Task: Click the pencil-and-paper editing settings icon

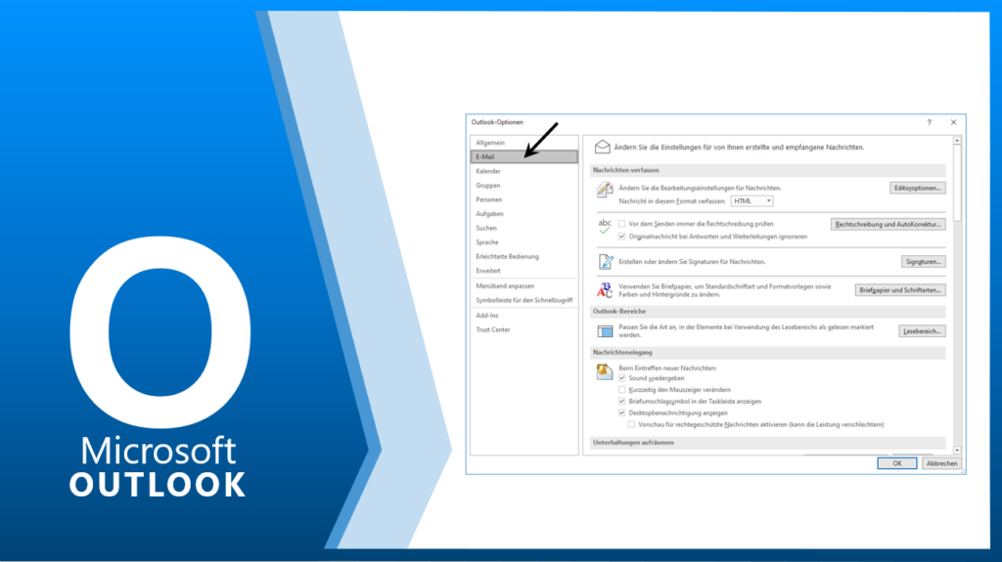Action: click(x=605, y=189)
